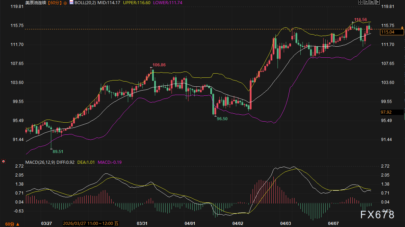Image resolution: width=405 pixels, height=227 pixels.
Task: Click the BOLL indicator chart icon
Action: (71, 2)
